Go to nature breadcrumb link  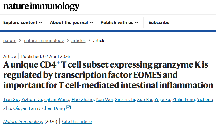coord(10,41)
